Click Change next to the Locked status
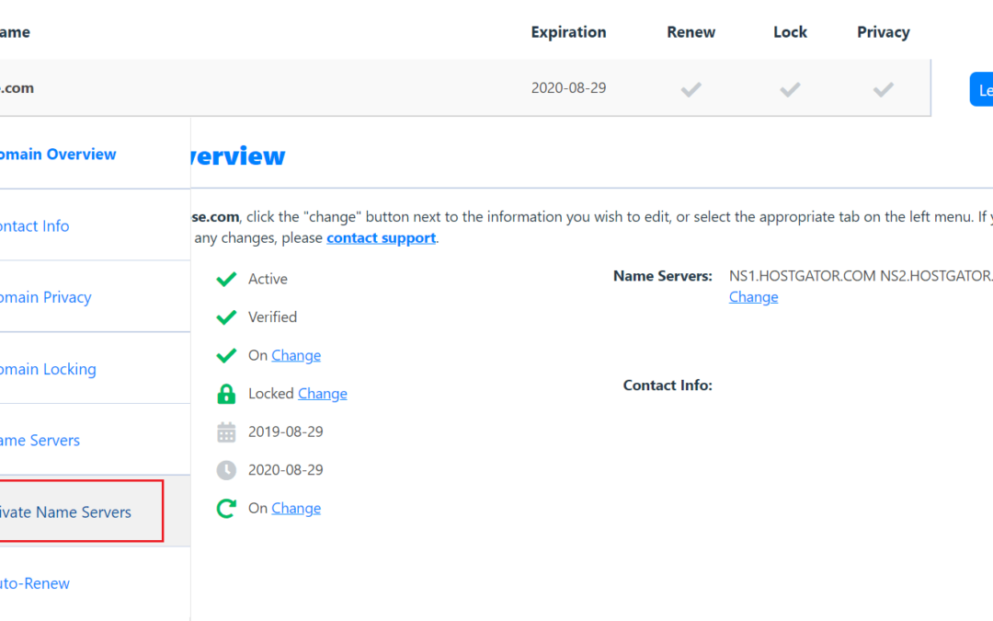993x621 pixels. click(x=322, y=393)
